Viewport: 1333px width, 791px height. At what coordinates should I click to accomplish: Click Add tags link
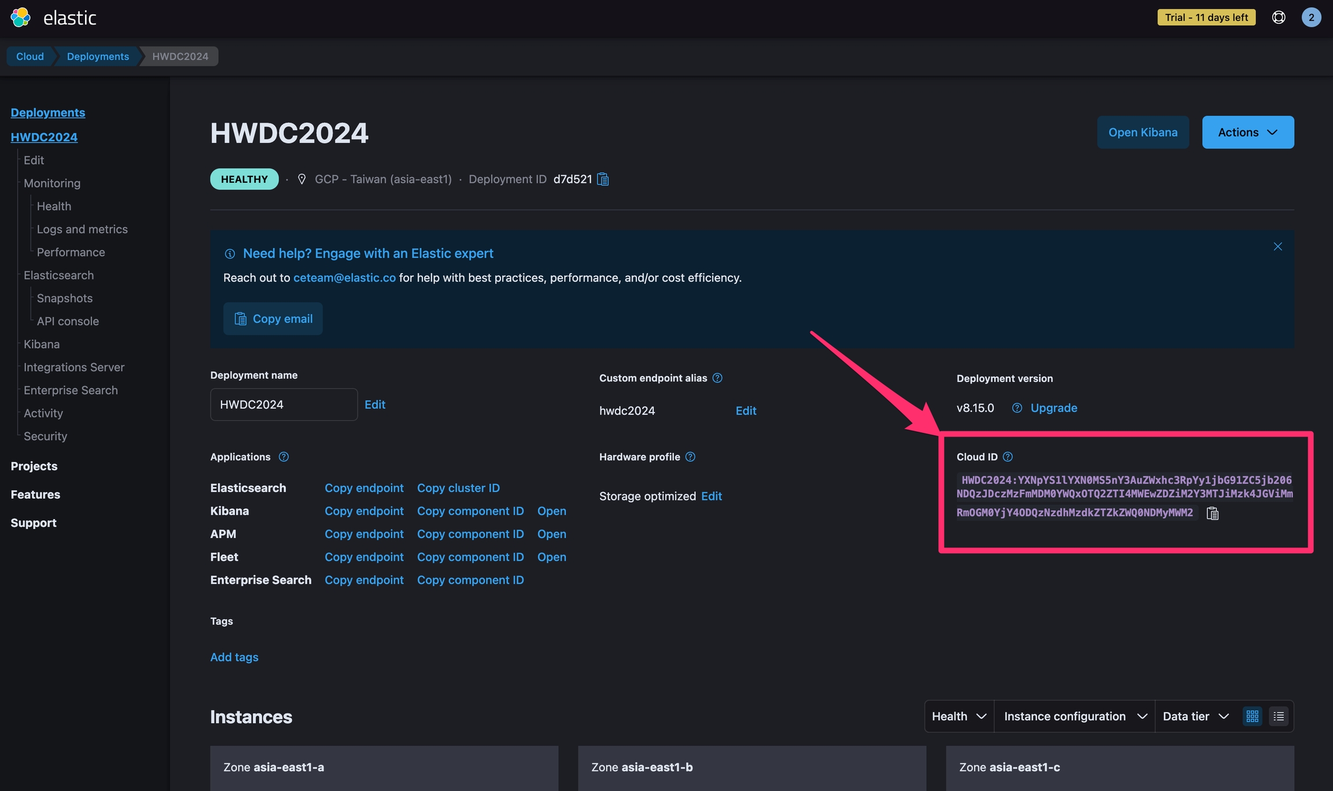[x=234, y=657]
